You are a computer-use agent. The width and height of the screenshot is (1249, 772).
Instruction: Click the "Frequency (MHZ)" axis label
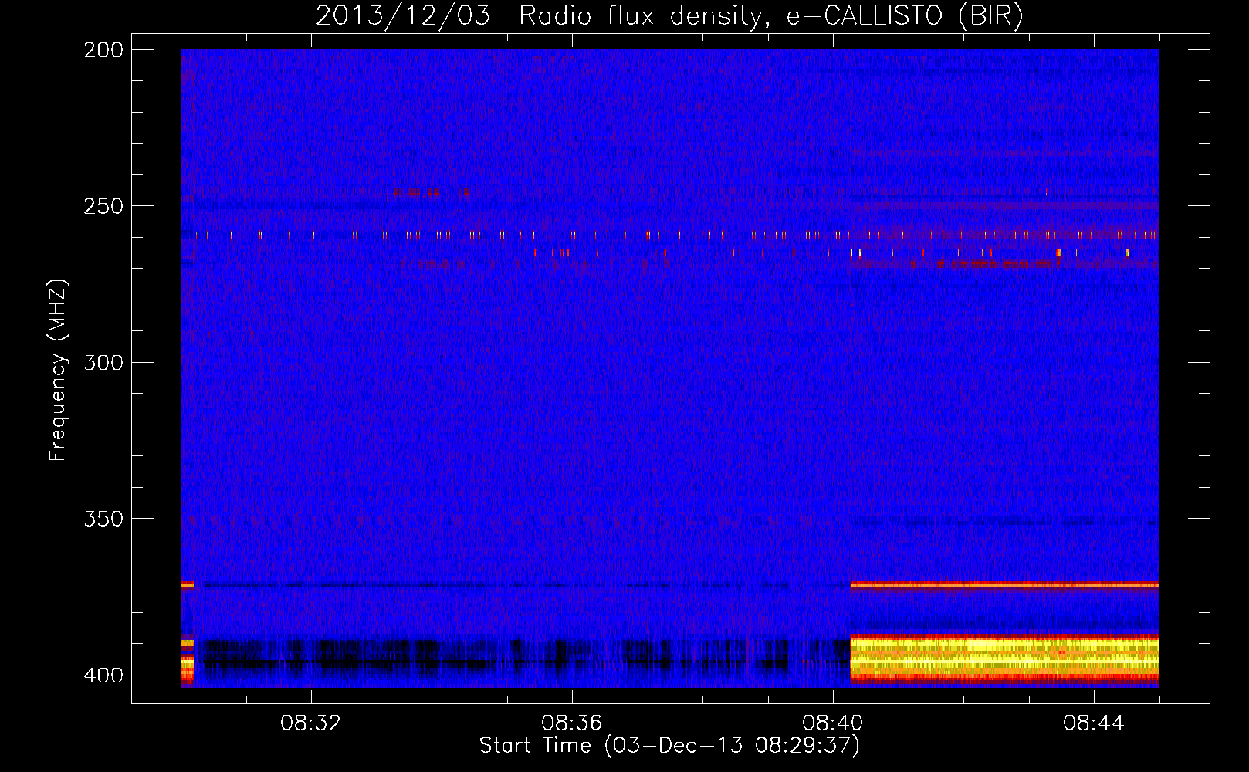(x=58, y=370)
